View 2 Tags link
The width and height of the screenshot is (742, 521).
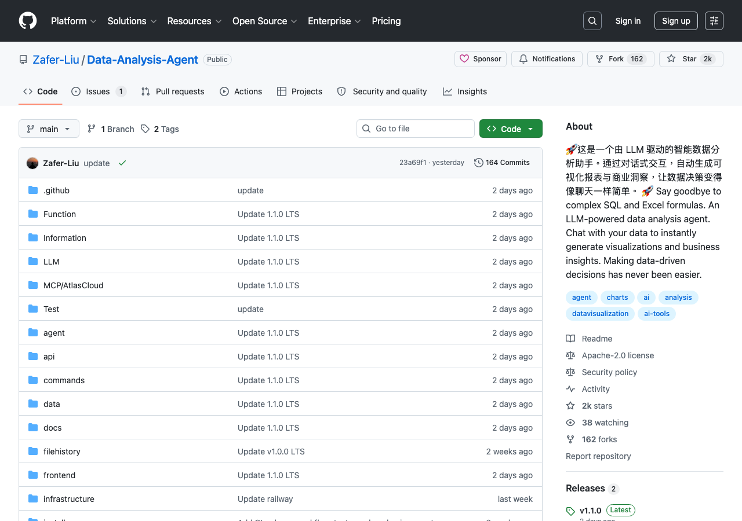(x=160, y=129)
